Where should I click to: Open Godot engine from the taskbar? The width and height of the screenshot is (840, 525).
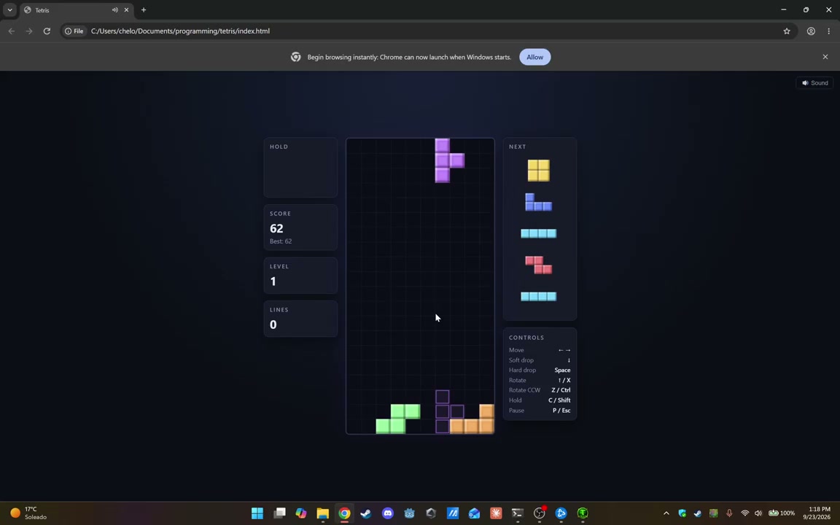pos(409,513)
